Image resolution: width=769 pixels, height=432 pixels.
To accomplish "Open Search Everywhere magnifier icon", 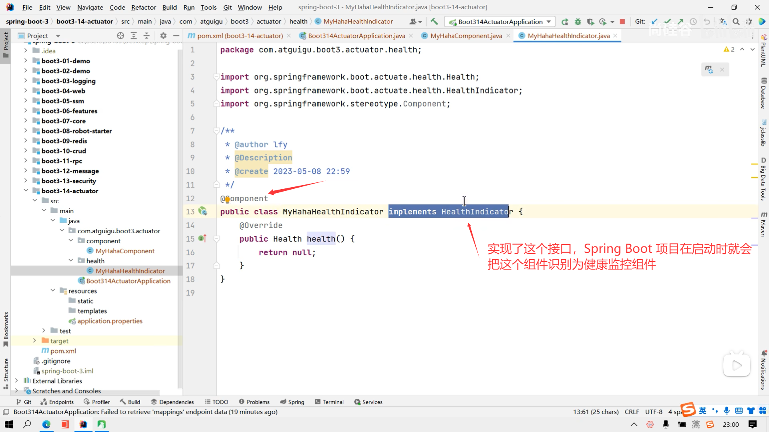I will point(736,22).
